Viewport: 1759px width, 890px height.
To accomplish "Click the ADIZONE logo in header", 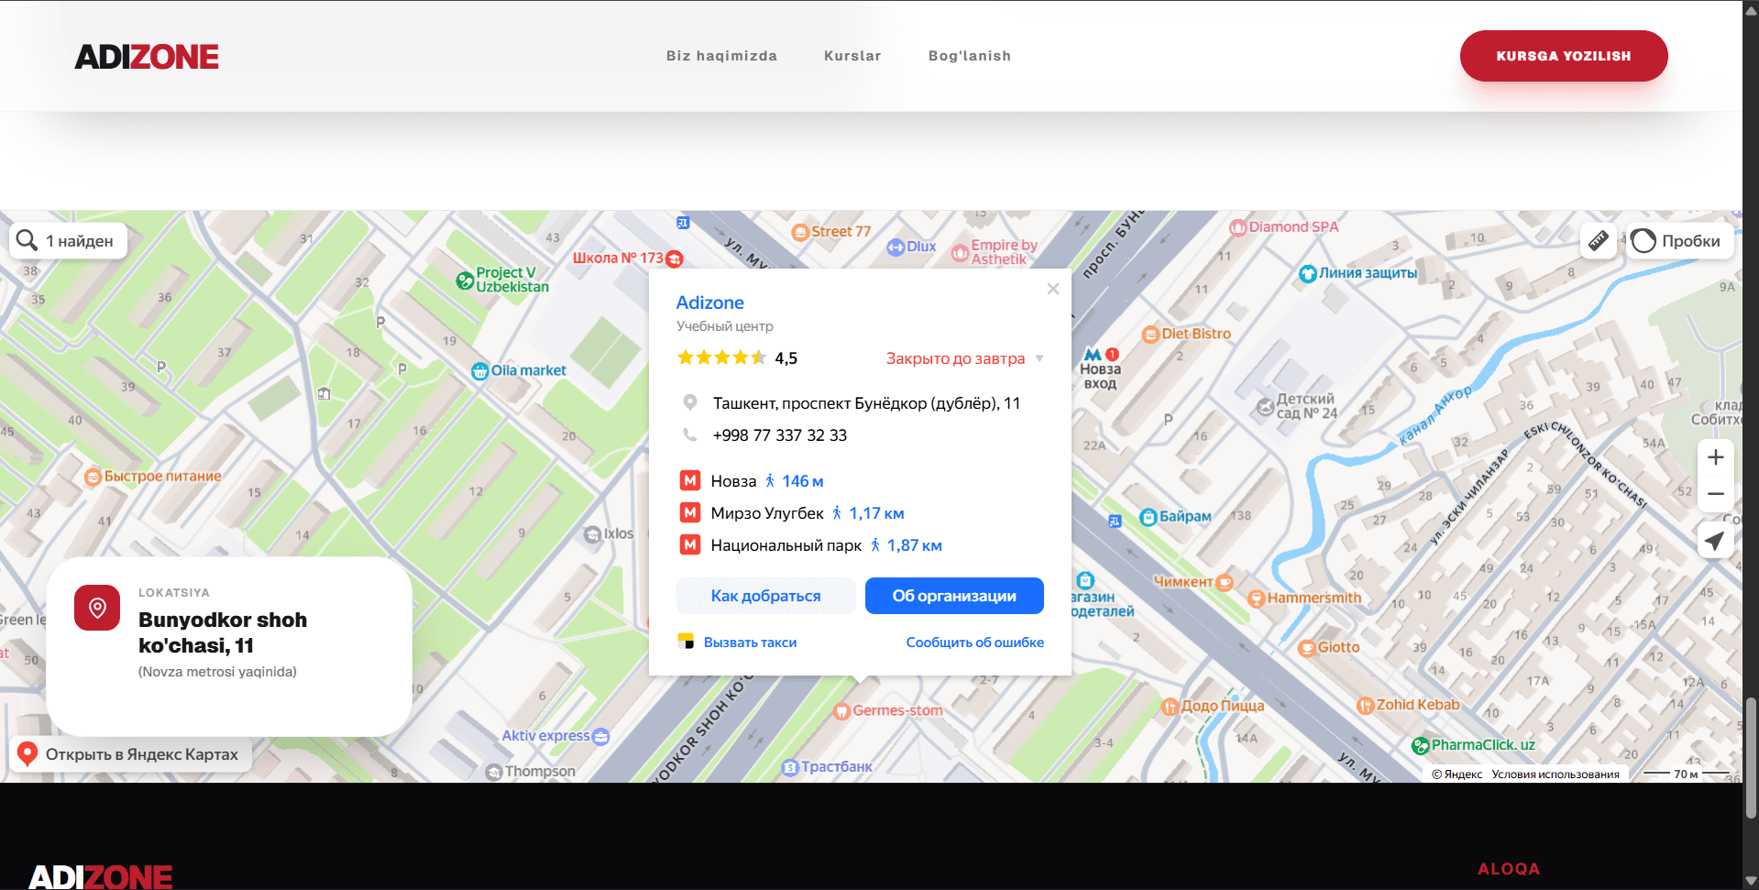I will pyautogui.click(x=147, y=57).
